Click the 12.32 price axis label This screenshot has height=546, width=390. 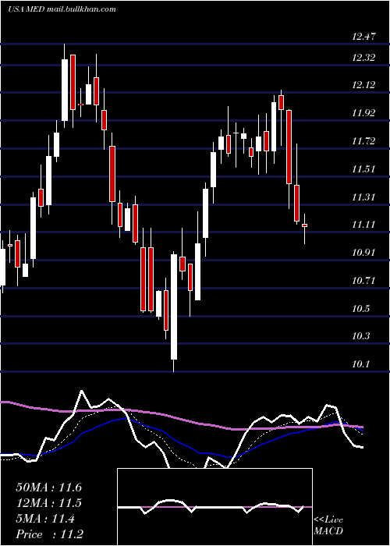point(363,58)
